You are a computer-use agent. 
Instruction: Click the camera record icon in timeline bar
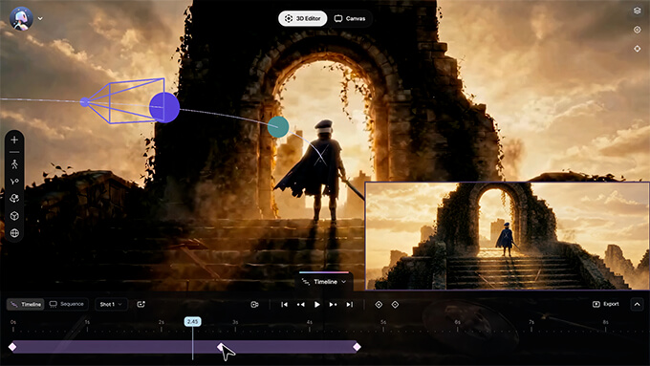point(254,304)
